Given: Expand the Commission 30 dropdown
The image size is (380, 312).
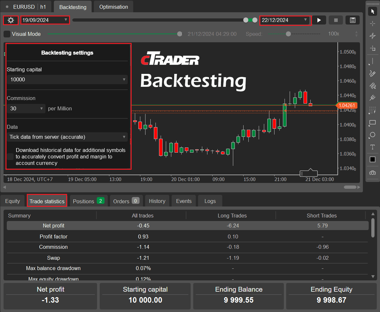Looking at the screenshot, I should (26, 108).
